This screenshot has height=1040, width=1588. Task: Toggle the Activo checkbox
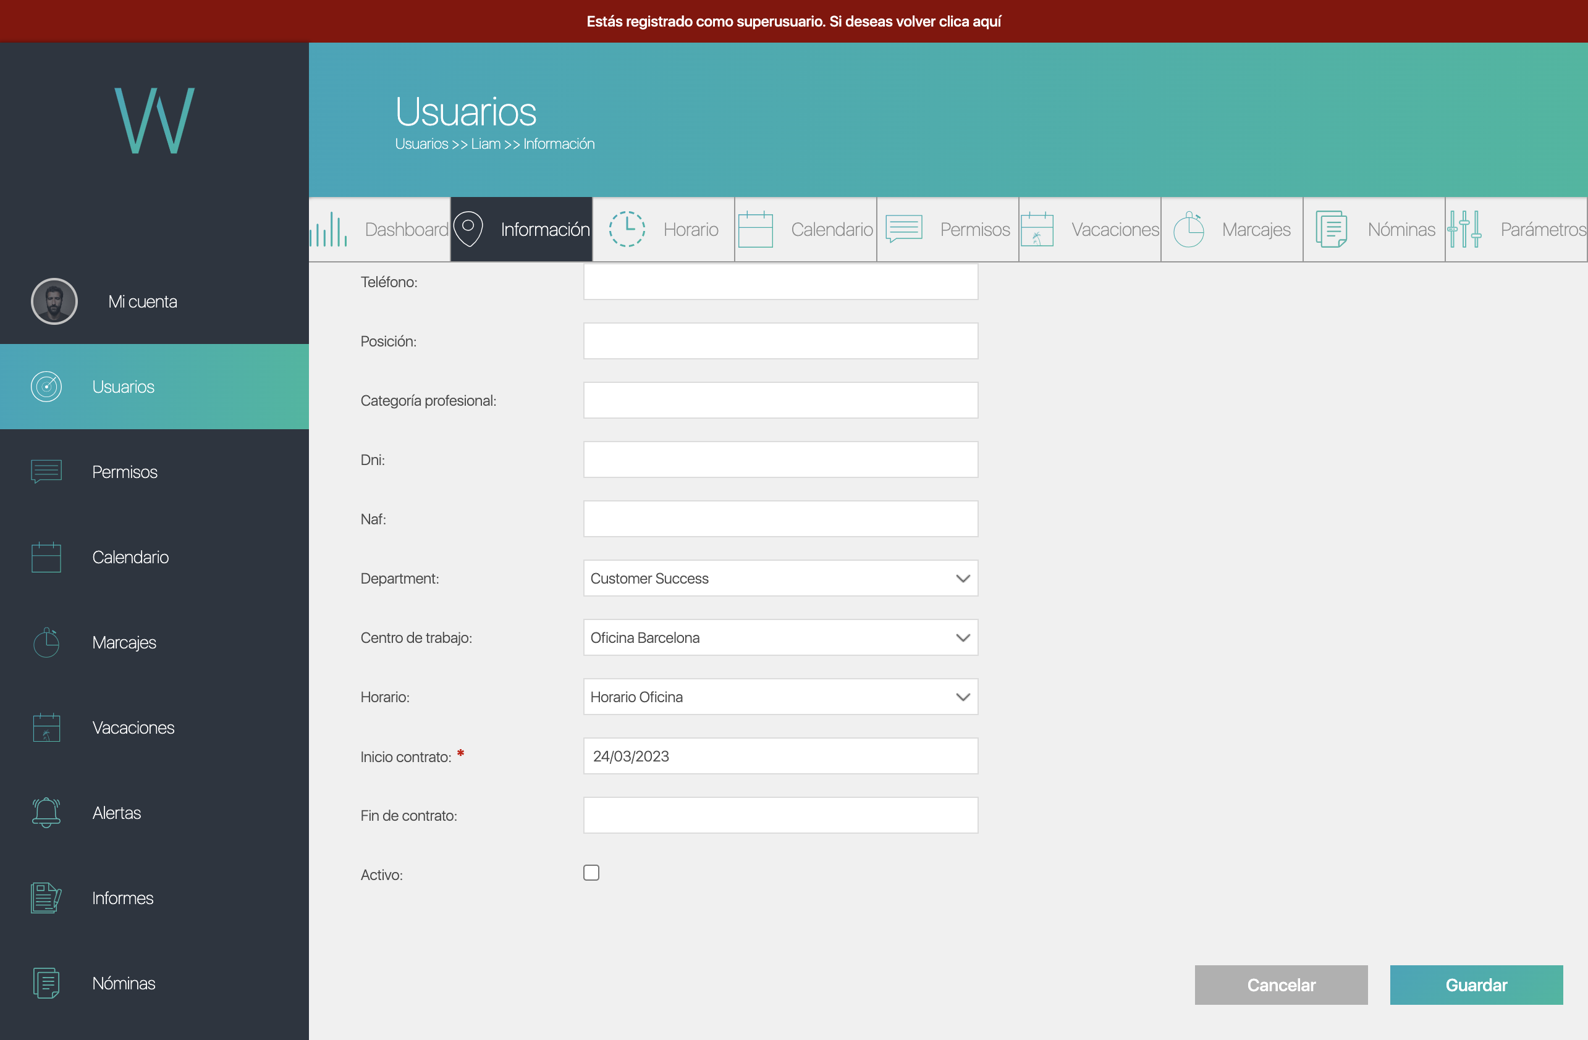click(x=591, y=873)
